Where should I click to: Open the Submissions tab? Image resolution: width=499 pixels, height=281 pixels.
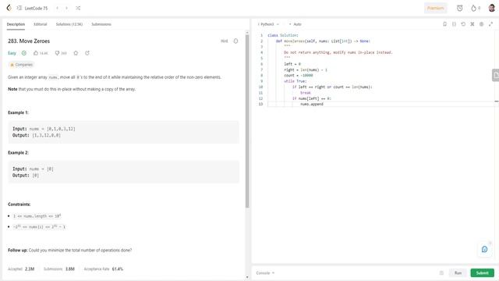tap(101, 24)
